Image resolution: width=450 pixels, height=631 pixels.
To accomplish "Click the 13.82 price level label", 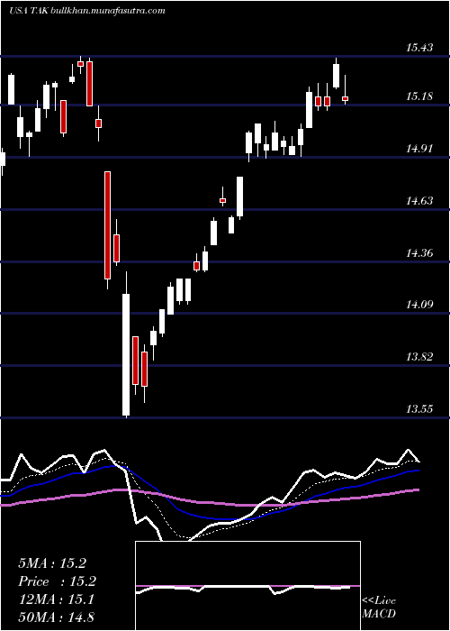I will tap(419, 357).
